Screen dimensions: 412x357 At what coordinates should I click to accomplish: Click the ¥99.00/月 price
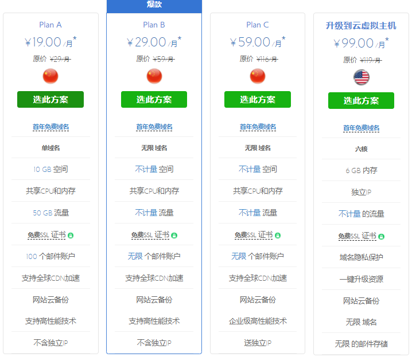tap(361, 44)
